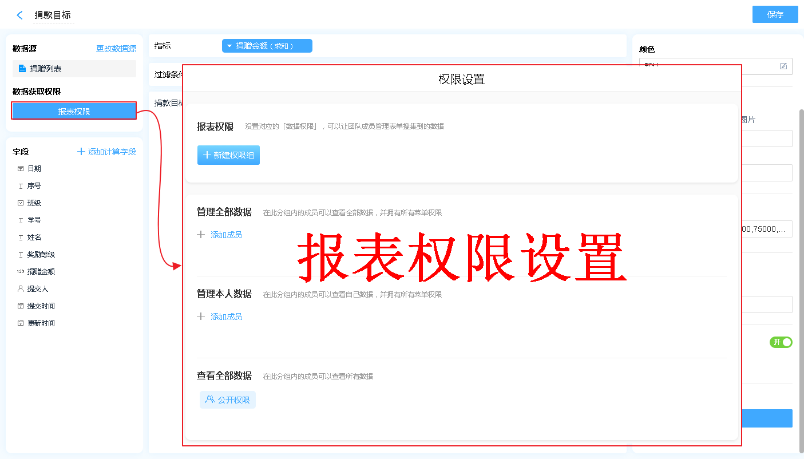Select the 班级 field
The height and width of the screenshot is (459, 804).
[x=34, y=203]
